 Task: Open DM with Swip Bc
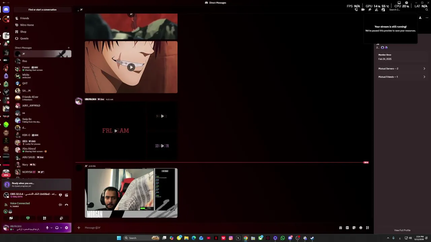point(42,120)
